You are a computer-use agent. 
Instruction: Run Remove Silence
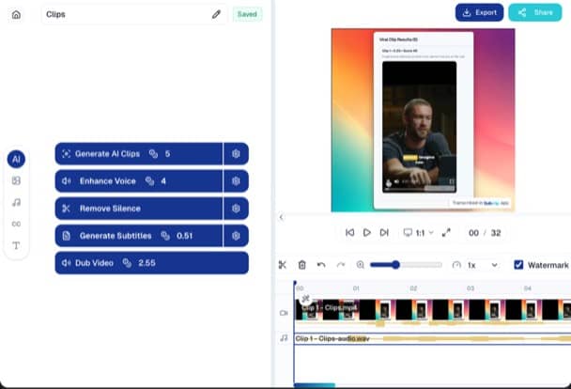coord(139,209)
